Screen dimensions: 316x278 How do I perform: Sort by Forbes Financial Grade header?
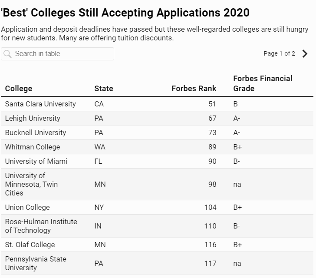coord(263,83)
